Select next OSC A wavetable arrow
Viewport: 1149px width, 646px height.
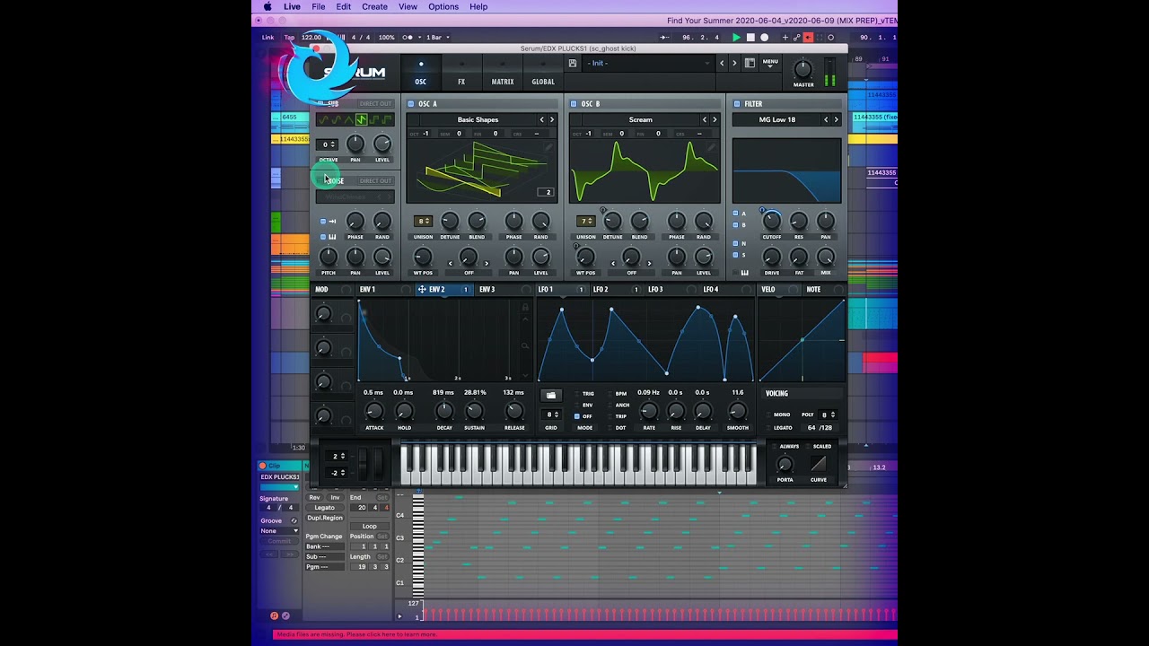pyautogui.click(x=551, y=119)
